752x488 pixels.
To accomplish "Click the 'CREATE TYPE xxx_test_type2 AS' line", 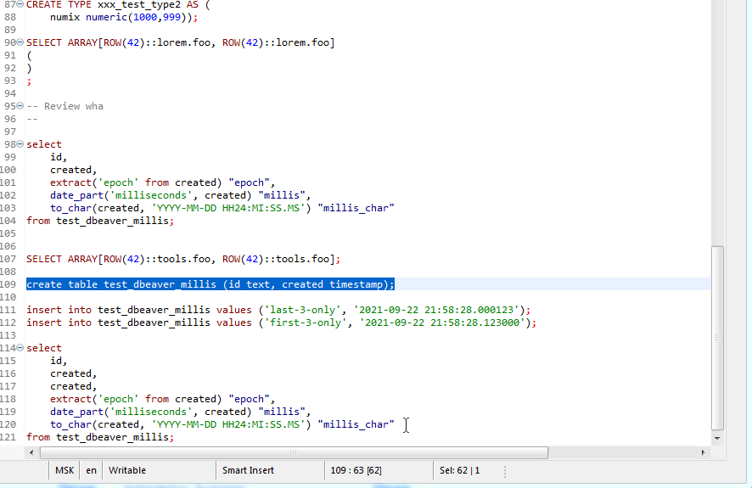I will tap(118, 5).
